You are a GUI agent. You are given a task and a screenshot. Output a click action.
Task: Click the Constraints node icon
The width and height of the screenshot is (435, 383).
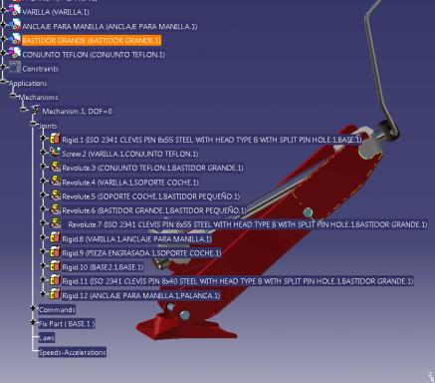pos(15,68)
